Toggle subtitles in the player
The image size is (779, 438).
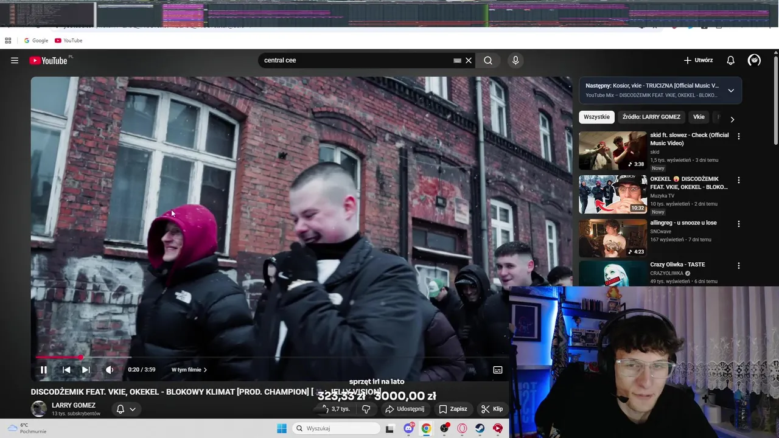pyautogui.click(x=497, y=369)
